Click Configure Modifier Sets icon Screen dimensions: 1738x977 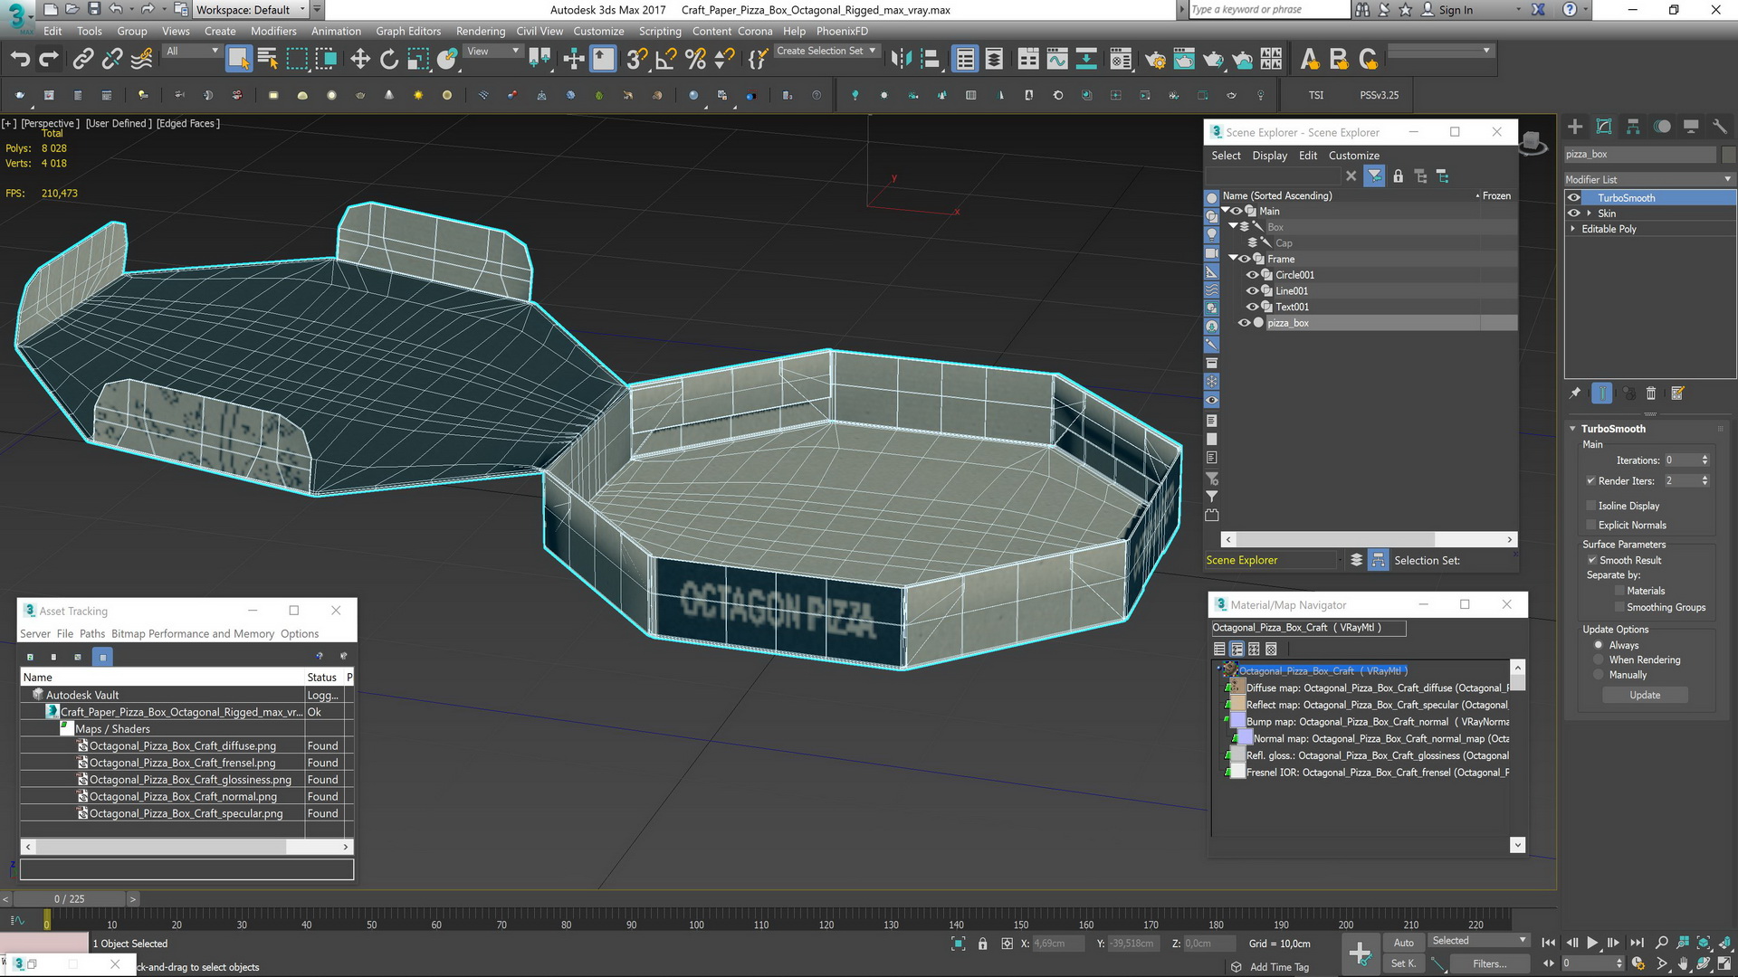pyautogui.click(x=1677, y=394)
